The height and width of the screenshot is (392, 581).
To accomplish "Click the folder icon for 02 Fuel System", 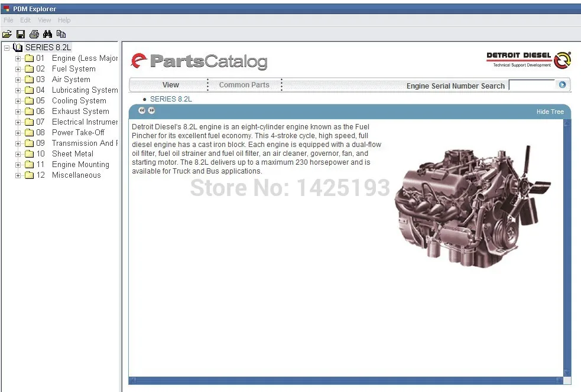I will pyautogui.click(x=30, y=69).
